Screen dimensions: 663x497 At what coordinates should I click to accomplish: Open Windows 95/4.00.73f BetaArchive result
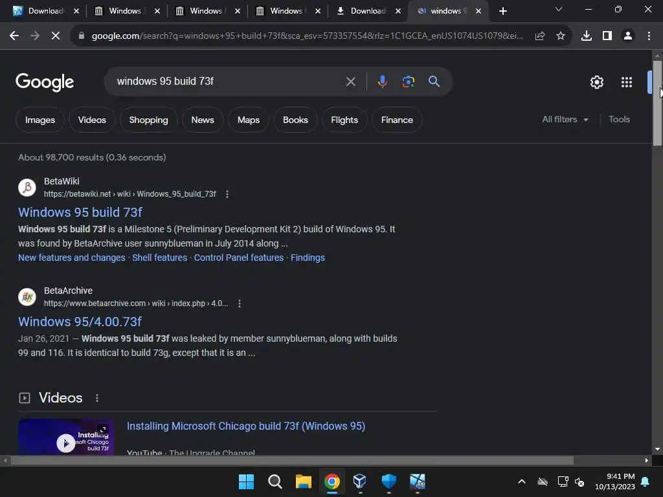click(80, 322)
